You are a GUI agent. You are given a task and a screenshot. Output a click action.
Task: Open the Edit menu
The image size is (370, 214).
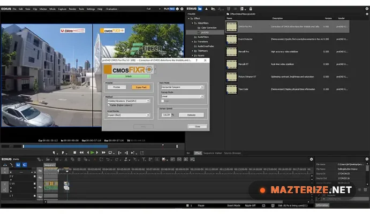(x=21, y=9)
